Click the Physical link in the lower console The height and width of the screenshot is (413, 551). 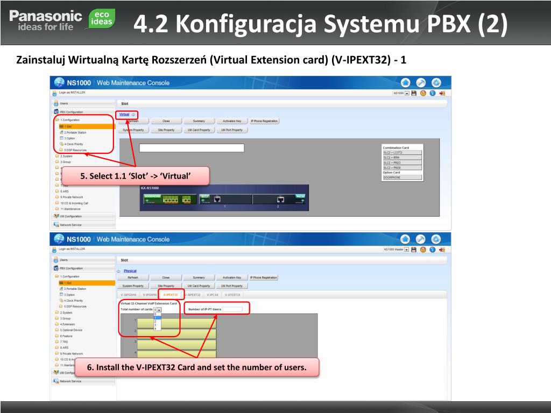[130, 271]
